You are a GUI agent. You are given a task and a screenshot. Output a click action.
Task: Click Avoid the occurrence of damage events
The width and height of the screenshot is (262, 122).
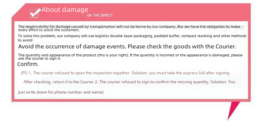pos(72,46)
